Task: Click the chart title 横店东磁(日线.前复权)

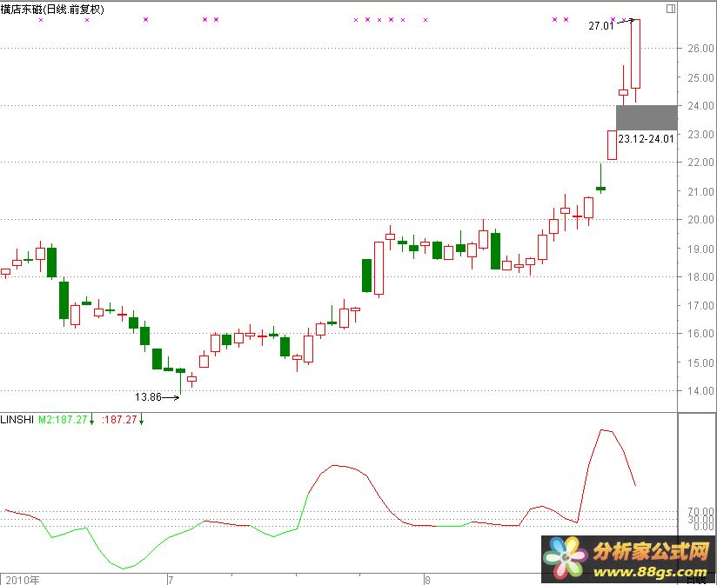Action: click(x=52, y=10)
